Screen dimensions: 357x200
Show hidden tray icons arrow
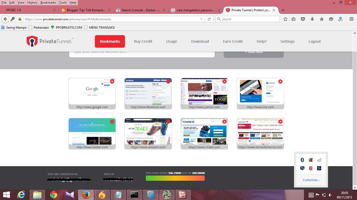[311, 195]
